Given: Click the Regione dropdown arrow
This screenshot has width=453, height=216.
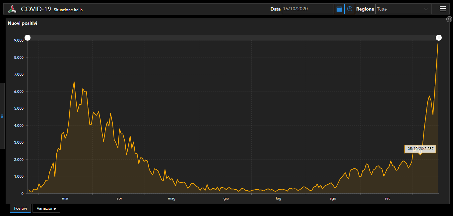Looking at the screenshot, I should (426, 9).
